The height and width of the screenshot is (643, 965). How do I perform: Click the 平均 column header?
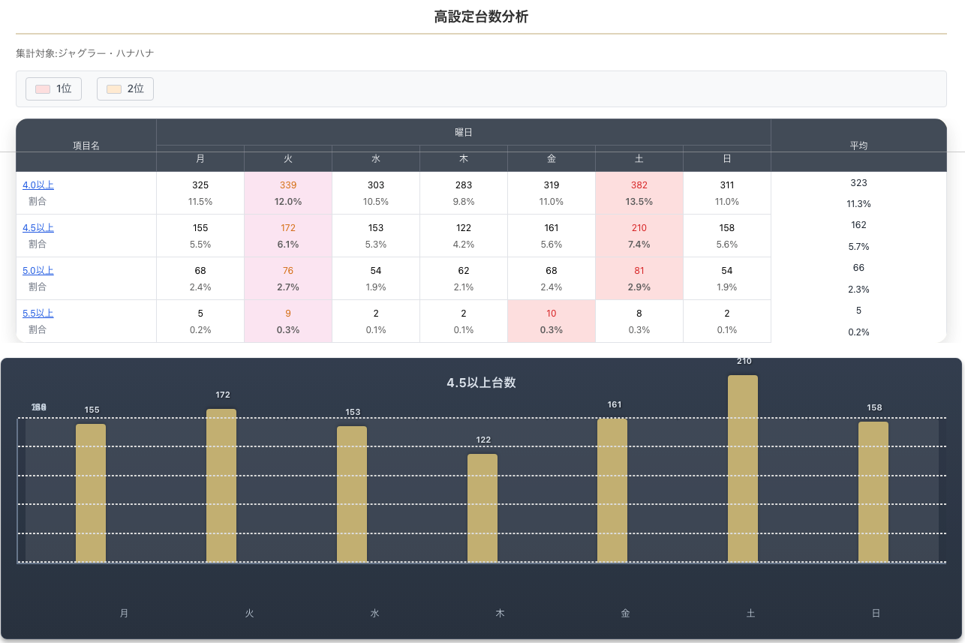[x=858, y=146]
